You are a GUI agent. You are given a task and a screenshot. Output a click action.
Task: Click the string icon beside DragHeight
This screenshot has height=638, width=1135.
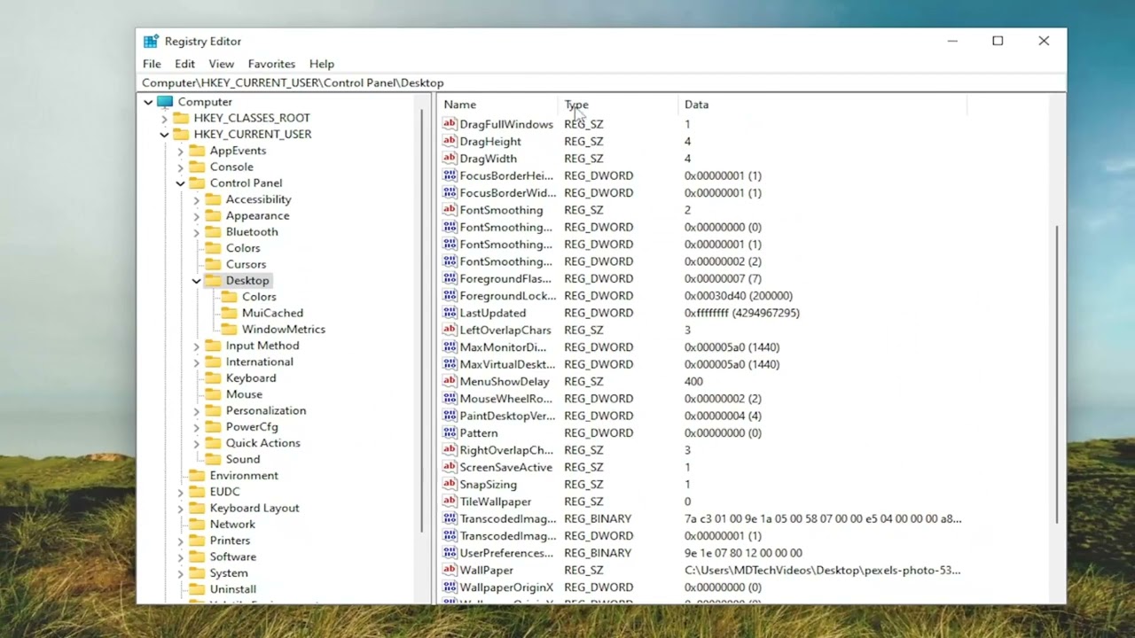[x=450, y=142]
